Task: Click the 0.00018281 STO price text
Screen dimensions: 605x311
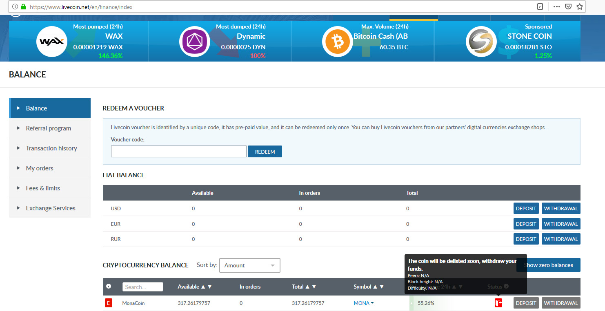Action: [528, 47]
